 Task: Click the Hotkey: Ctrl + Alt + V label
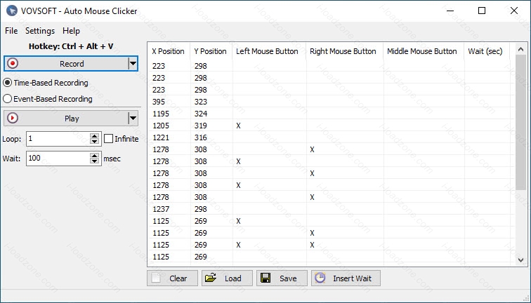pyautogui.click(x=71, y=46)
